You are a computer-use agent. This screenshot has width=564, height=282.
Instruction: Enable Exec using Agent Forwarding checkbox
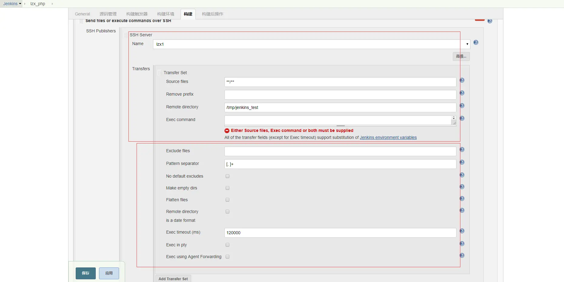click(227, 257)
